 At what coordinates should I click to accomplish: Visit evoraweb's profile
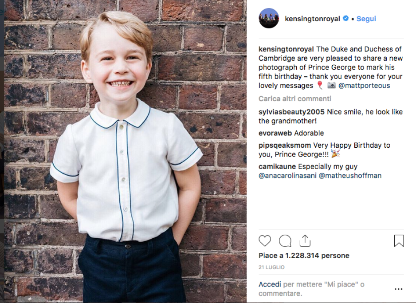(x=275, y=133)
